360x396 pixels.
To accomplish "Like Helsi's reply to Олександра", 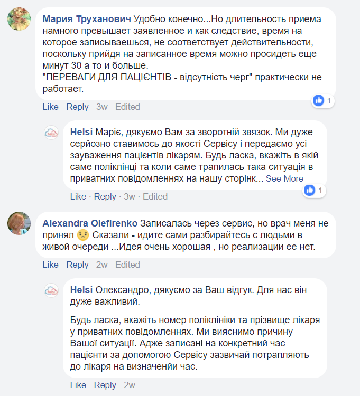I will (x=78, y=385).
